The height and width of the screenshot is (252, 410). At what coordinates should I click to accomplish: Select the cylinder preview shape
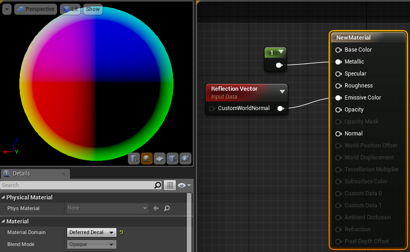[x=134, y=159]
